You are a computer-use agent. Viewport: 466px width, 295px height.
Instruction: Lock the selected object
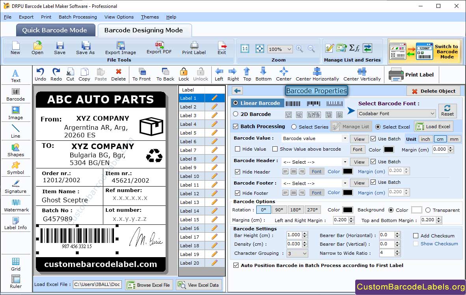(184, 75)
